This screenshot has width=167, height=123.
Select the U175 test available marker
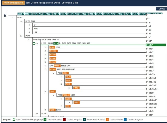(53, 91)
